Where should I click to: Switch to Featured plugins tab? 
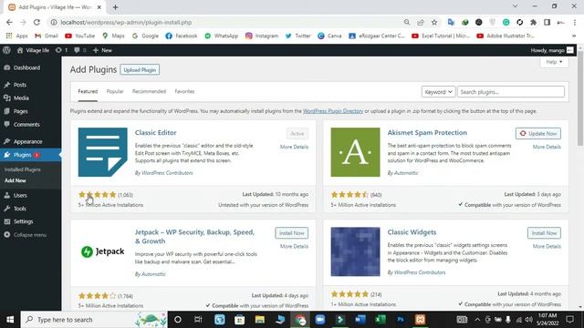[x=88, y=91]
